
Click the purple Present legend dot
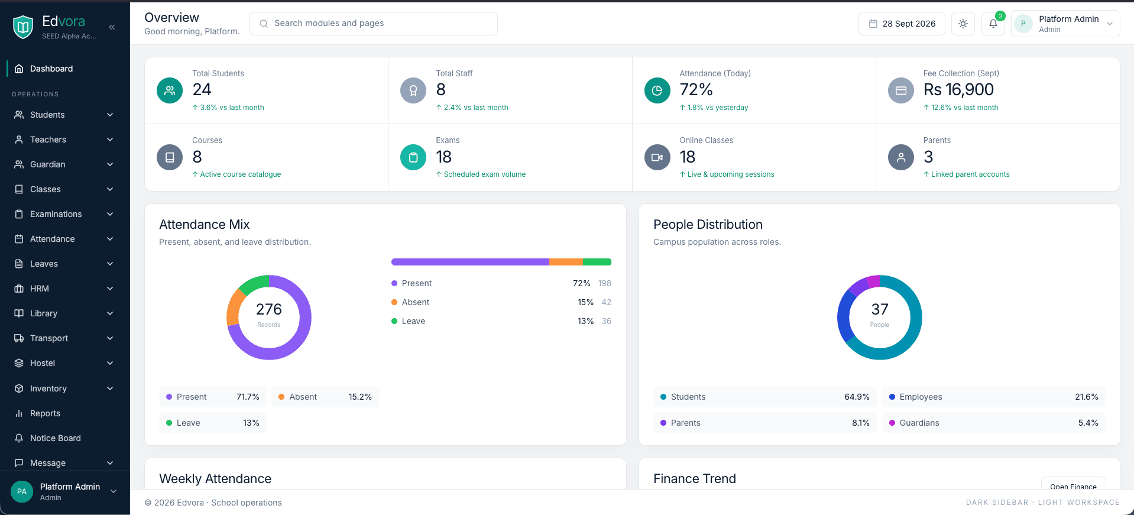(x=394, y=283)
